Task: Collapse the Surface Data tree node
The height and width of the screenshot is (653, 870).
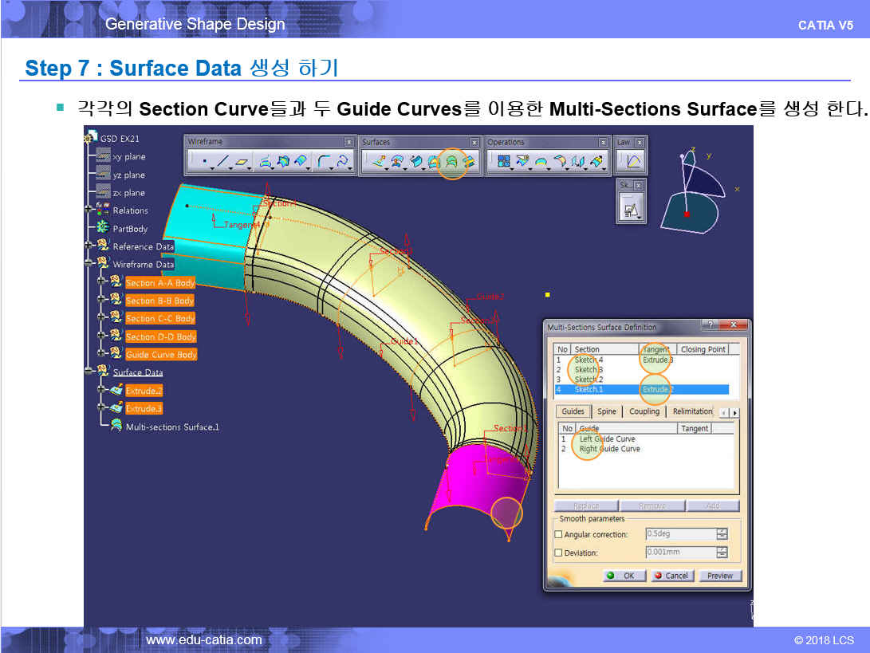Action: point(89,372)
